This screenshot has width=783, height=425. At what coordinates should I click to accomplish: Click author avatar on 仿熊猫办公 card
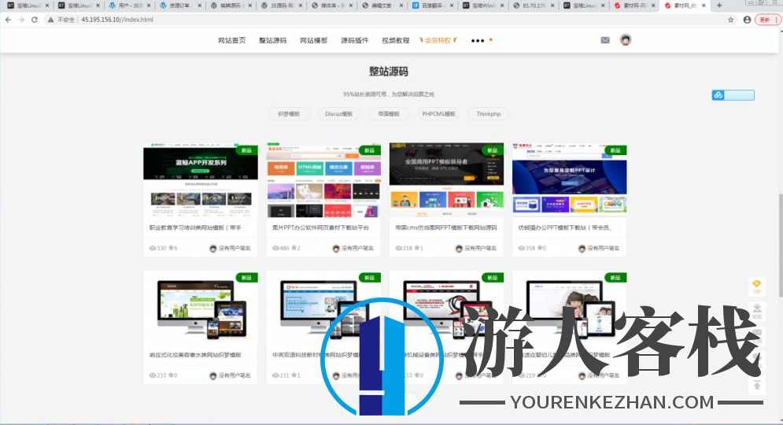[582, 248]
